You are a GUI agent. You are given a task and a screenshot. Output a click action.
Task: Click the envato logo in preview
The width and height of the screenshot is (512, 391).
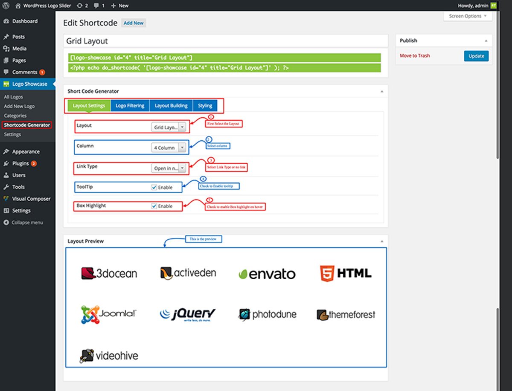267,274
